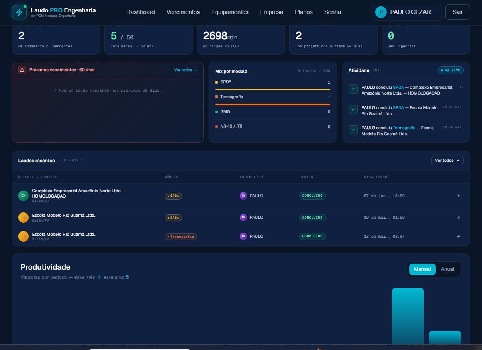Click the check icon of the Complexo Empresarial activity
The width and height of the screenshot is (482, 350).
coord(353,89)
